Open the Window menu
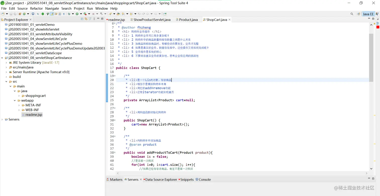380x196 pixels. click(x=102, y=8)
